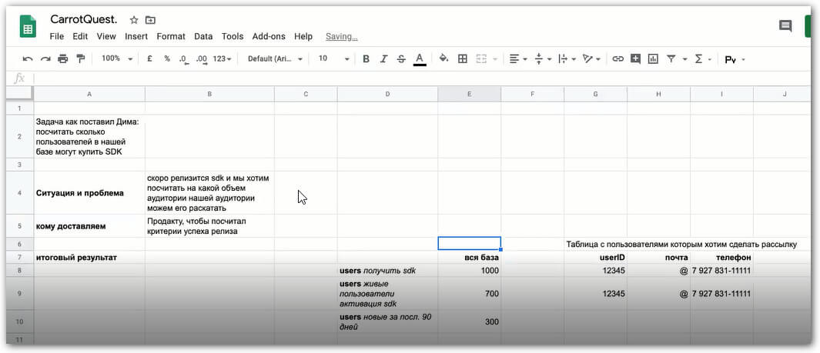Insert link using chain icon
This screenshot has height=353, width=820.
pyautogui.click(x=618, y=59)
